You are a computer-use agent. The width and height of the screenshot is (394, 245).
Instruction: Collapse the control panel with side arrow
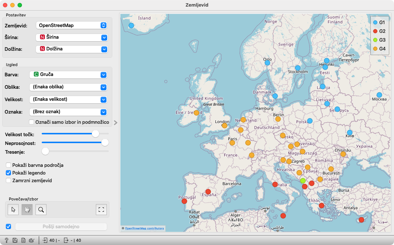(x=116, y=123)
